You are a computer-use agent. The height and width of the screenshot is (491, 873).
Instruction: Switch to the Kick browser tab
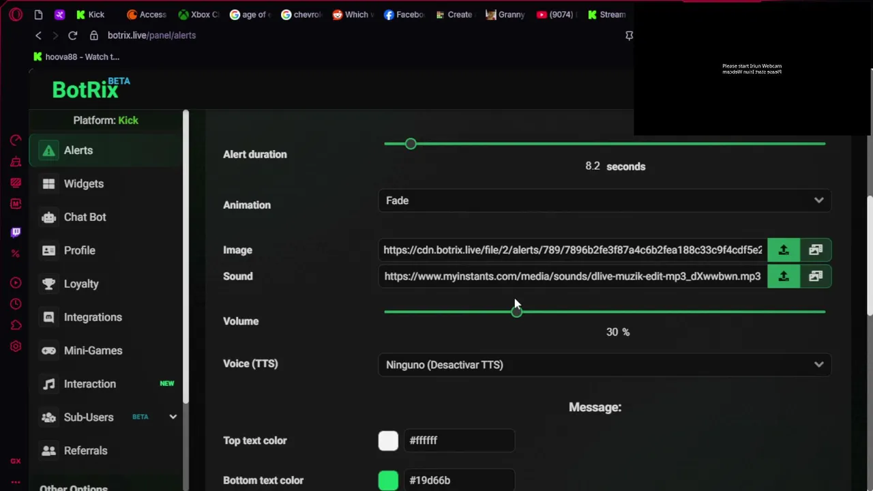90,14
